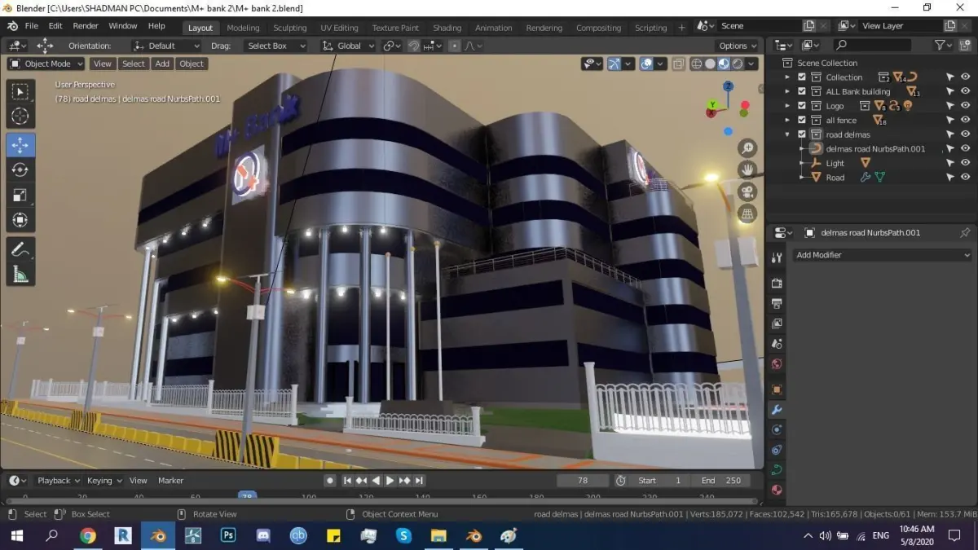Screen dimensions: 978x550
Task: Open the Output properties tab
Action: (x=777, y=304)
